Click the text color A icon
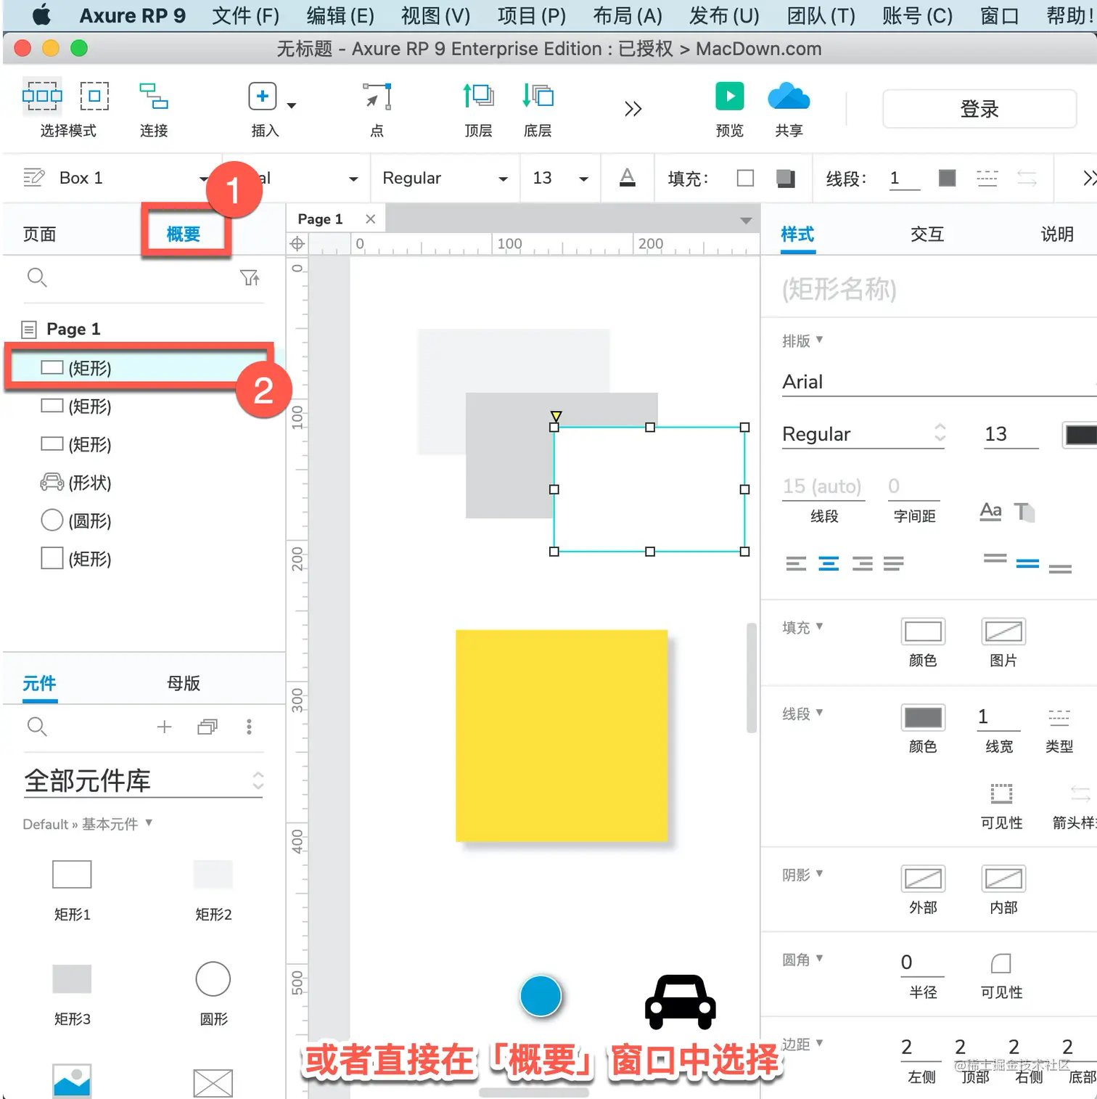 point(628,178)
